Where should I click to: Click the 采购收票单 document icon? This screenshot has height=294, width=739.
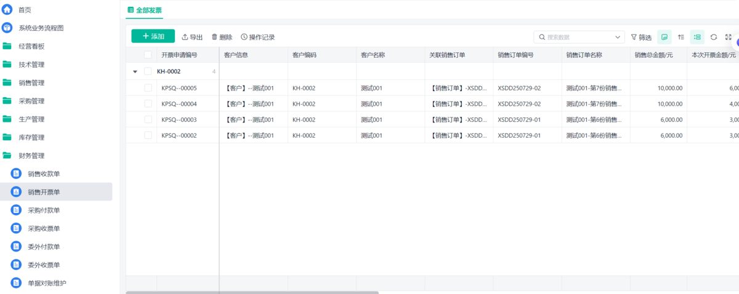[x=17, y=228]
